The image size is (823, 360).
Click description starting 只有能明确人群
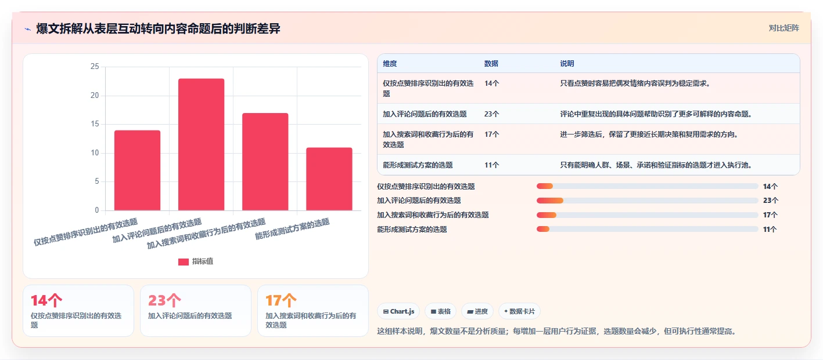(x=656, y=165)
